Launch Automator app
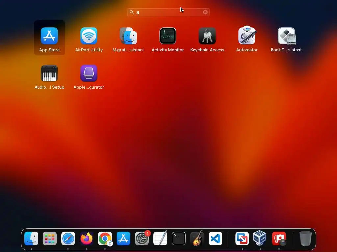 point(247,35)
